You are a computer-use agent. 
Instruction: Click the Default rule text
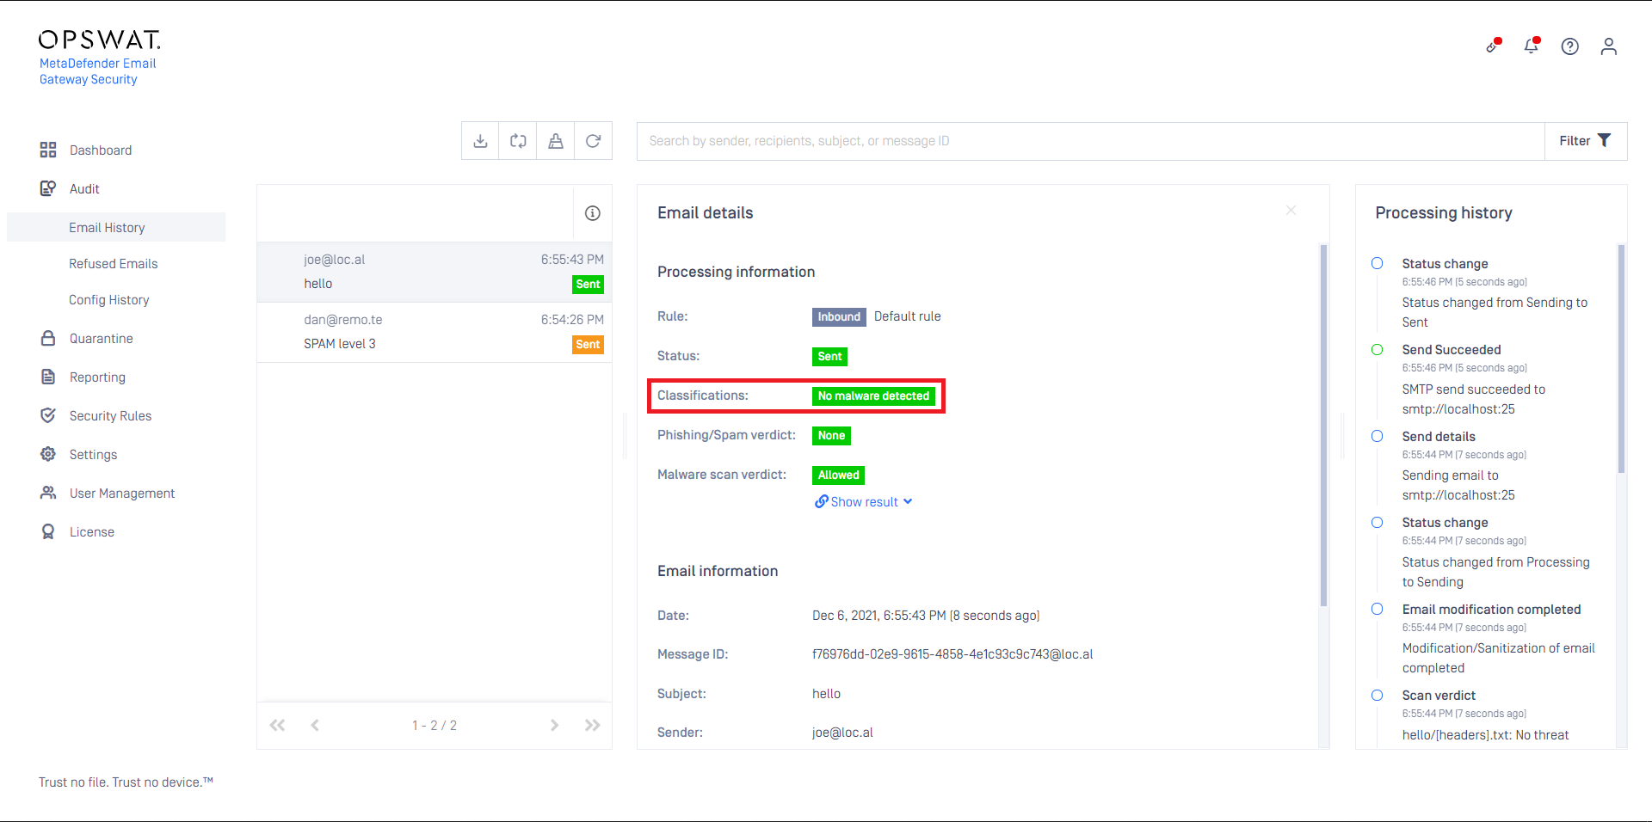(907, 316)
